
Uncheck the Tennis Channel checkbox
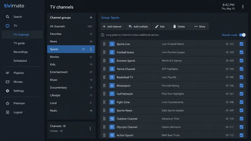tap(241, 69)
